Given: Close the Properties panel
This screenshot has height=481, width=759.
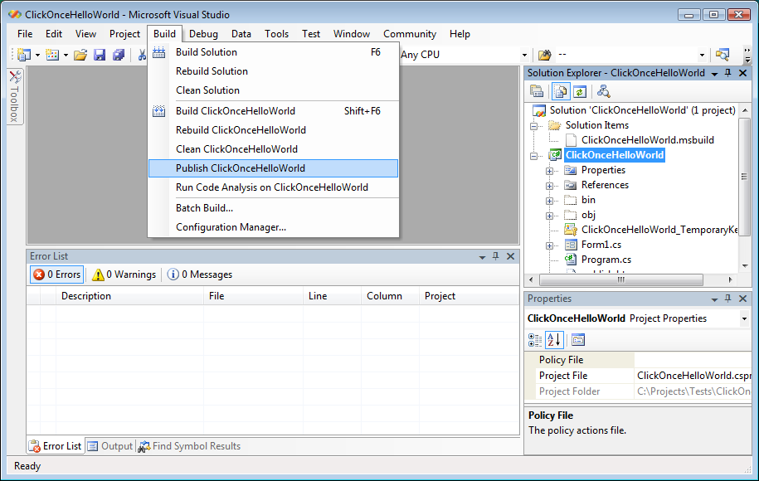Looking at the screenshot, I should 743,299.
